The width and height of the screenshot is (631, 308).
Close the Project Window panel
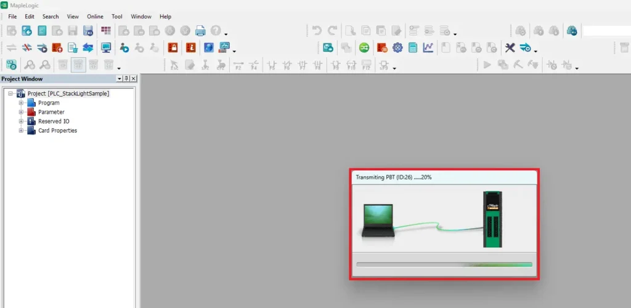coord(133,79)
